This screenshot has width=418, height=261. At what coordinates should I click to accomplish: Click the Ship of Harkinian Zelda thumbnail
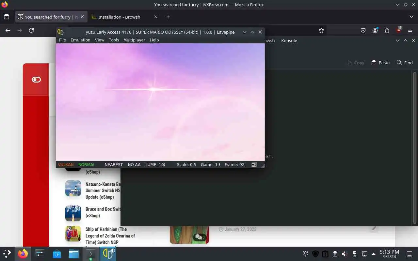pos(73,234)
